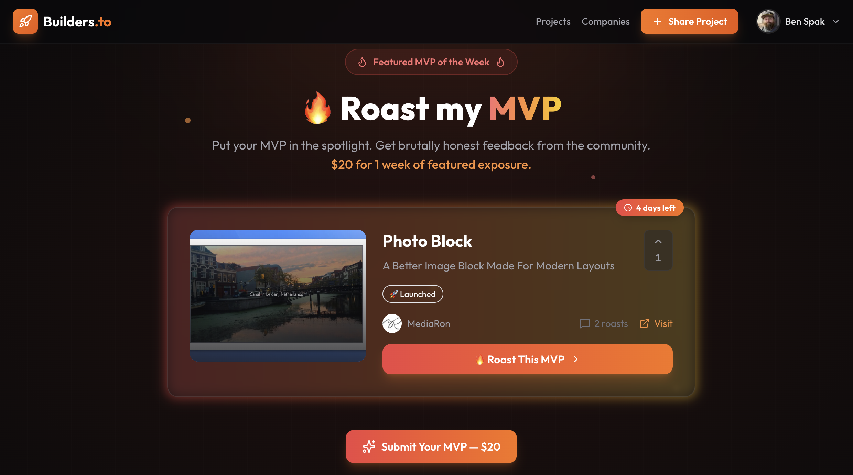853x475 pixels.
Task: Click Ben Spak's profile avatar
Action: (768, 21)
